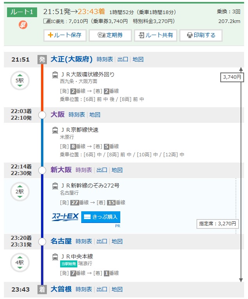Viewport: 248px width, 299px height.
Task: Open 出口 info for 大正(大阪府)
Action: point(123,59)
